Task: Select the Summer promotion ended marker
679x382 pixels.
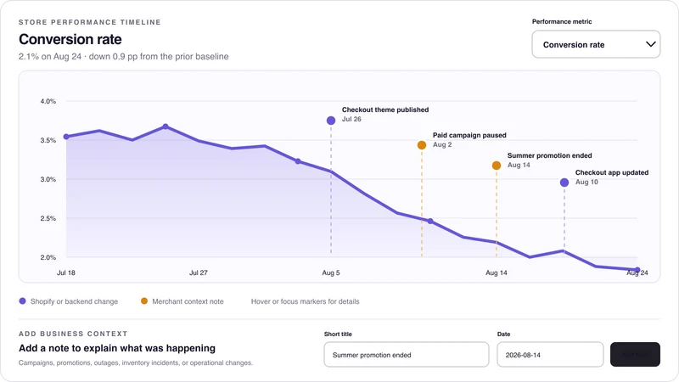Action: [x=497, y=166]
